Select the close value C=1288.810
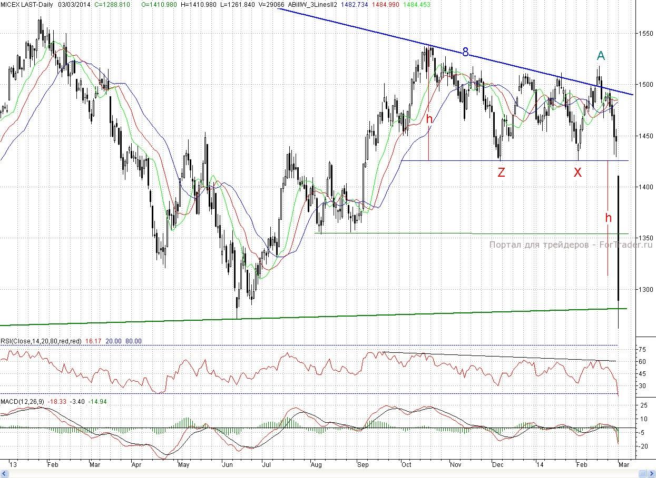 (x=112, y=4)
